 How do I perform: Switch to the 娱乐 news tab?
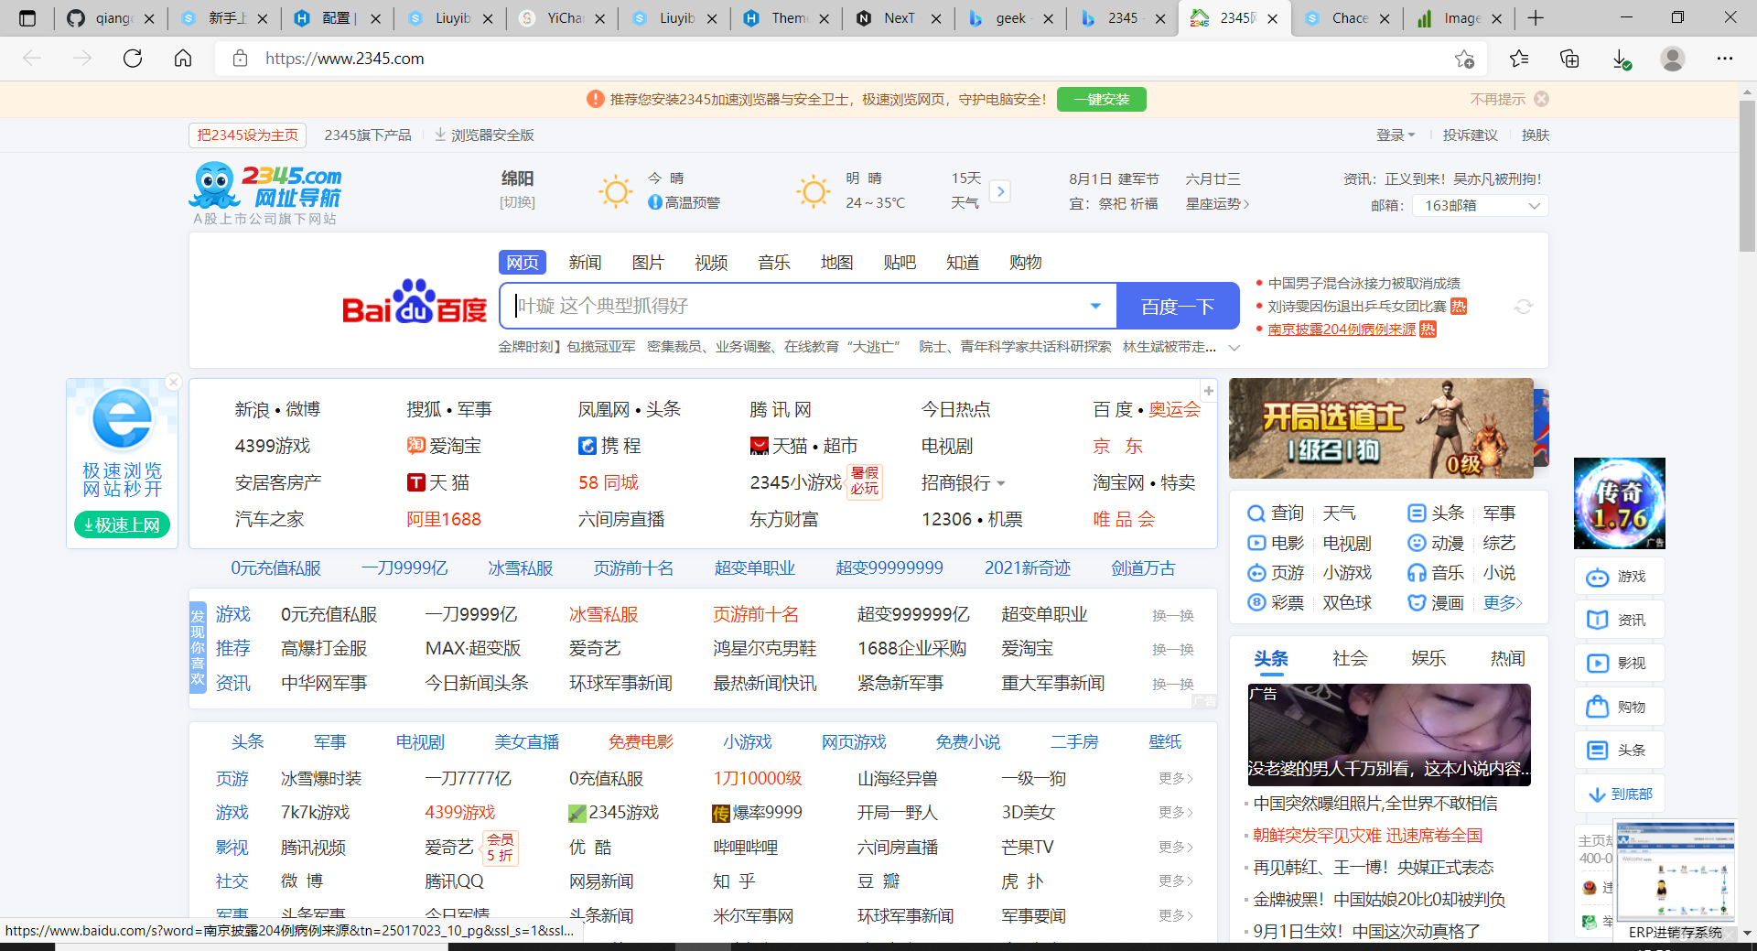tap(1428, 658)
